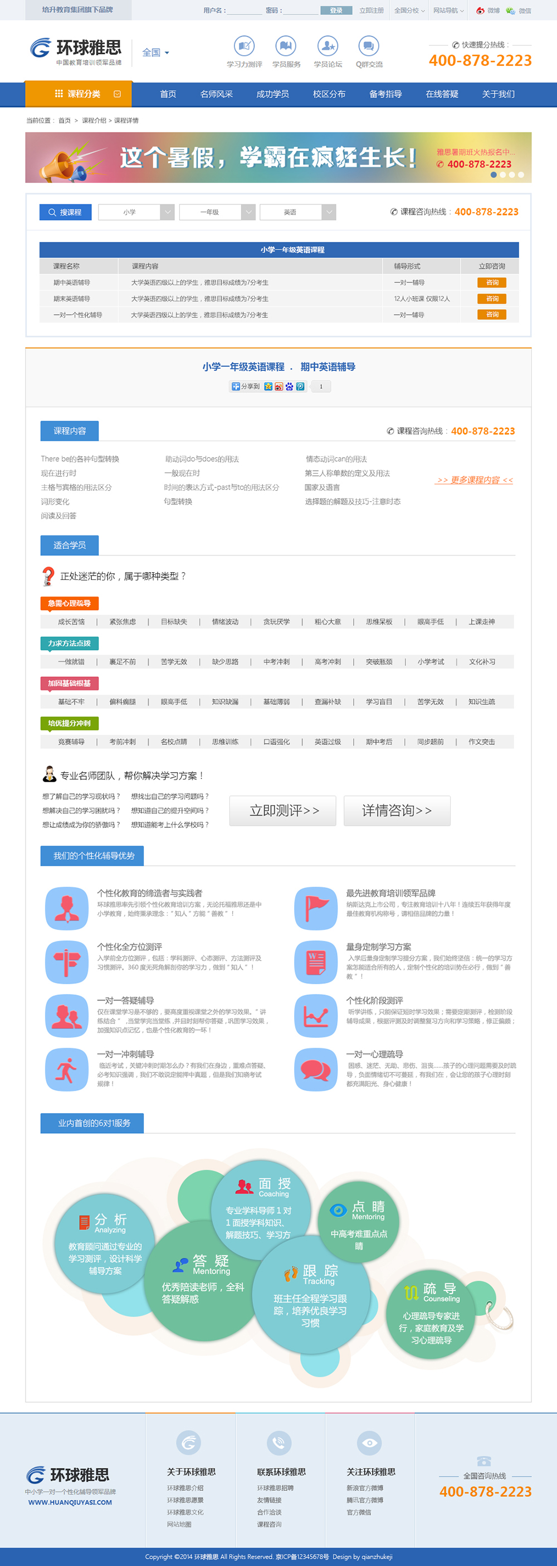Share via Baidu paw icon
Image resolution: width=557 pixels, height=1566 pixels.
coord(290,387)
